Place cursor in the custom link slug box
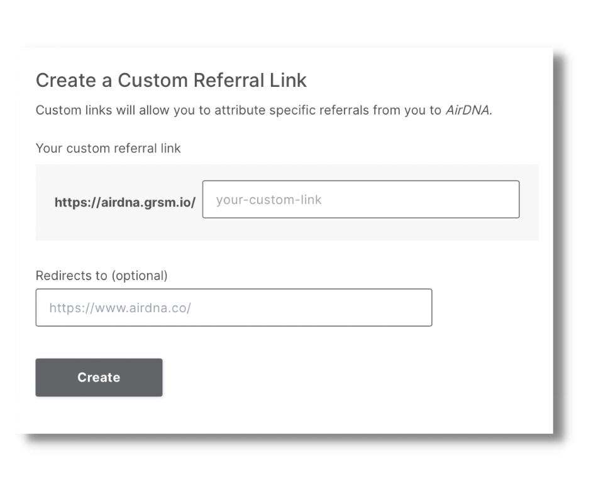The image size is (591, 496). [361, 200]
